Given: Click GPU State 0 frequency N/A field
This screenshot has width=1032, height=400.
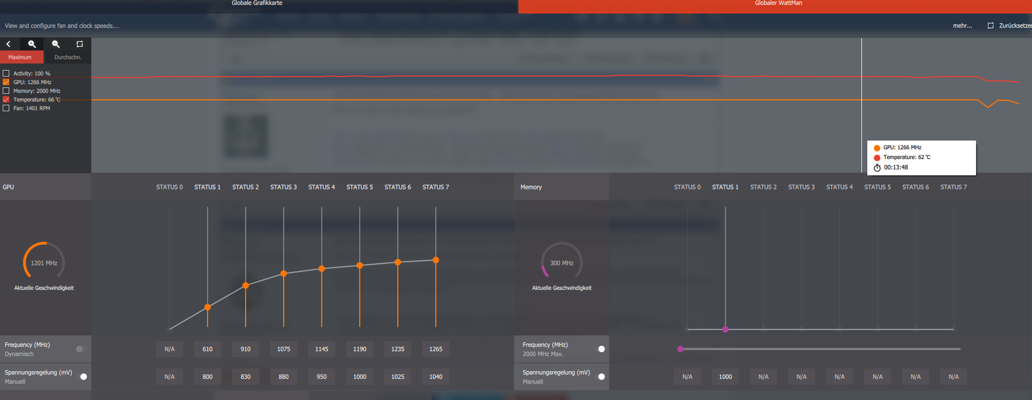Looking at the screenshot, I should (x=170, y=349).
